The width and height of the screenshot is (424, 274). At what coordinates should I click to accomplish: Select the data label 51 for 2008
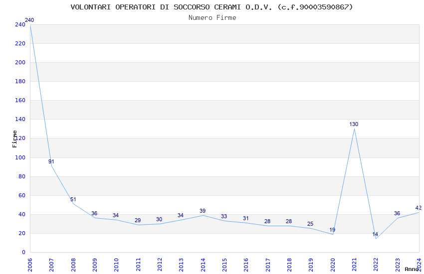[73, 199]
